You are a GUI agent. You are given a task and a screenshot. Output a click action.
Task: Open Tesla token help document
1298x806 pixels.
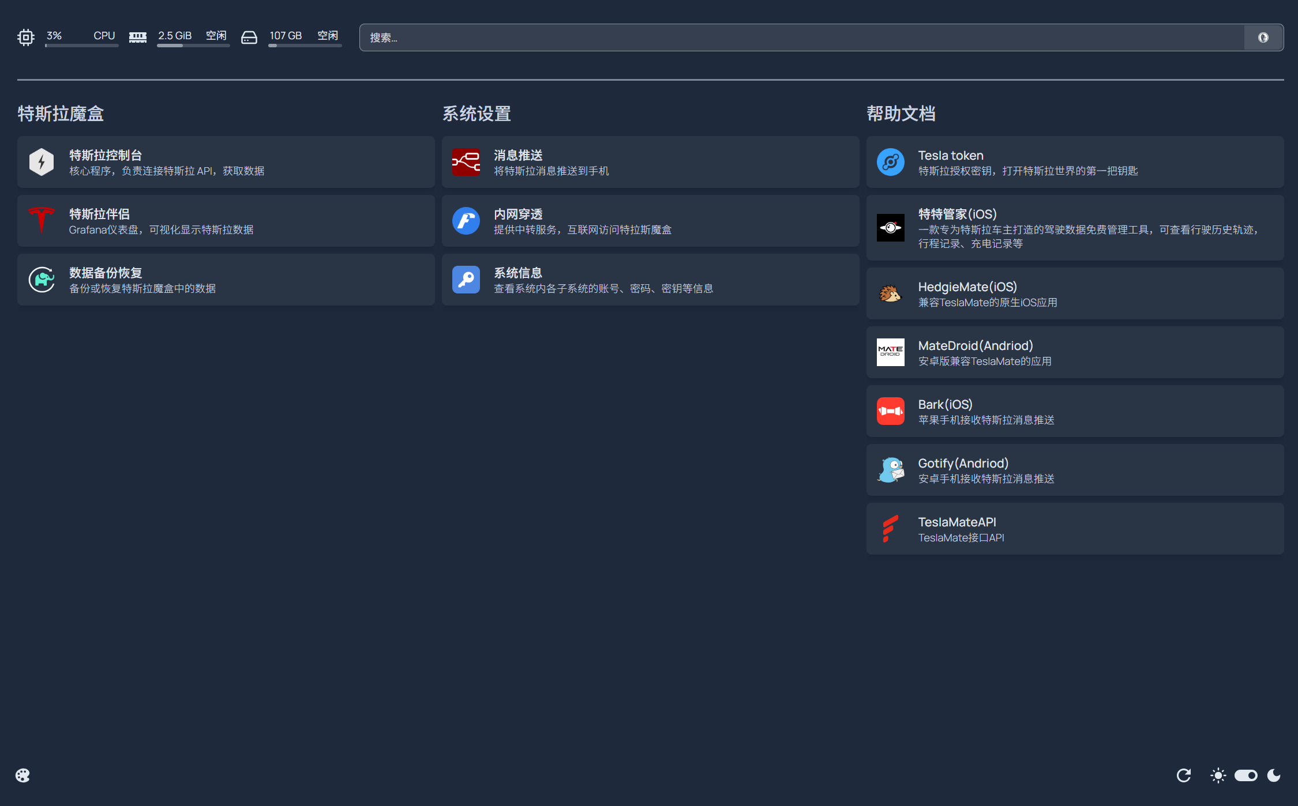[x=1075, y=162]
